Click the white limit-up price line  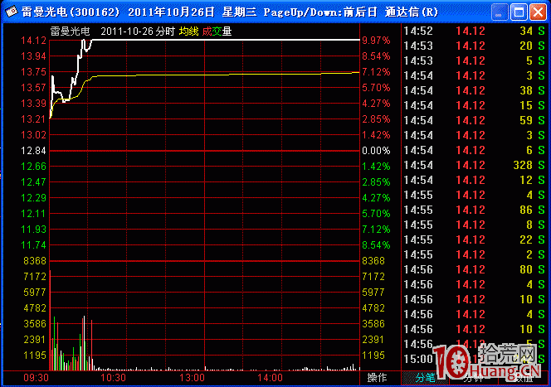pos(225,40)
